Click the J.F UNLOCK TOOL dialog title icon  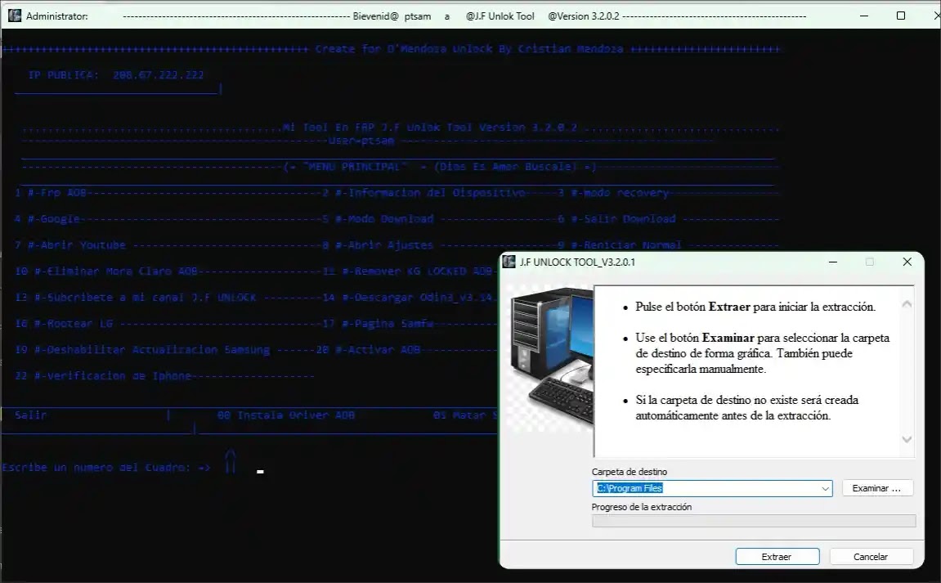(x=509, y=262)
